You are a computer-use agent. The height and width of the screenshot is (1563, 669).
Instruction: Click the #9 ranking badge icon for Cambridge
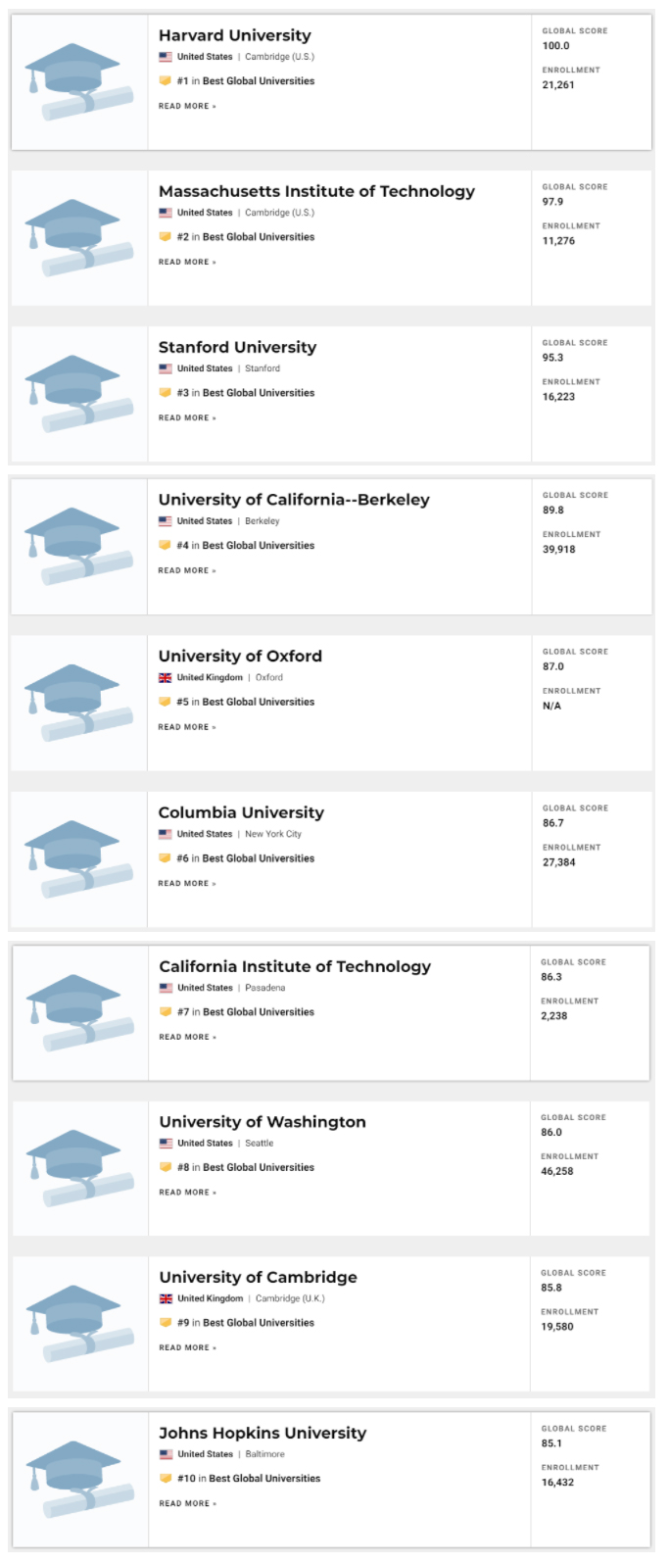[x=167, y=1323]
